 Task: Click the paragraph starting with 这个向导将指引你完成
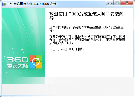pyautogui.click(x=86, y=29)
